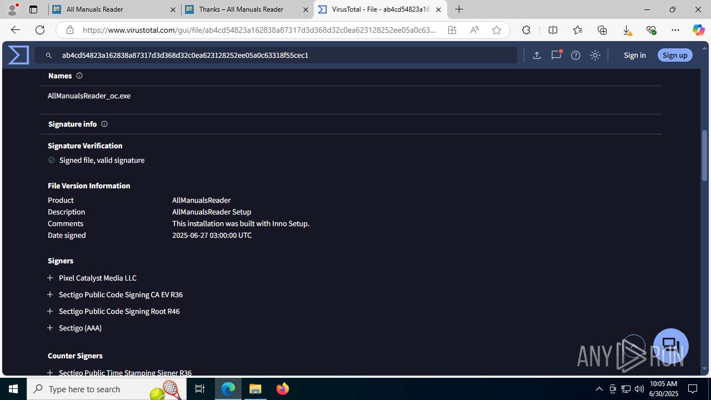Viewport: 711px width, 400px height.
Task: Click the scroll-to-top circle button
Action: tap(633, 347)
